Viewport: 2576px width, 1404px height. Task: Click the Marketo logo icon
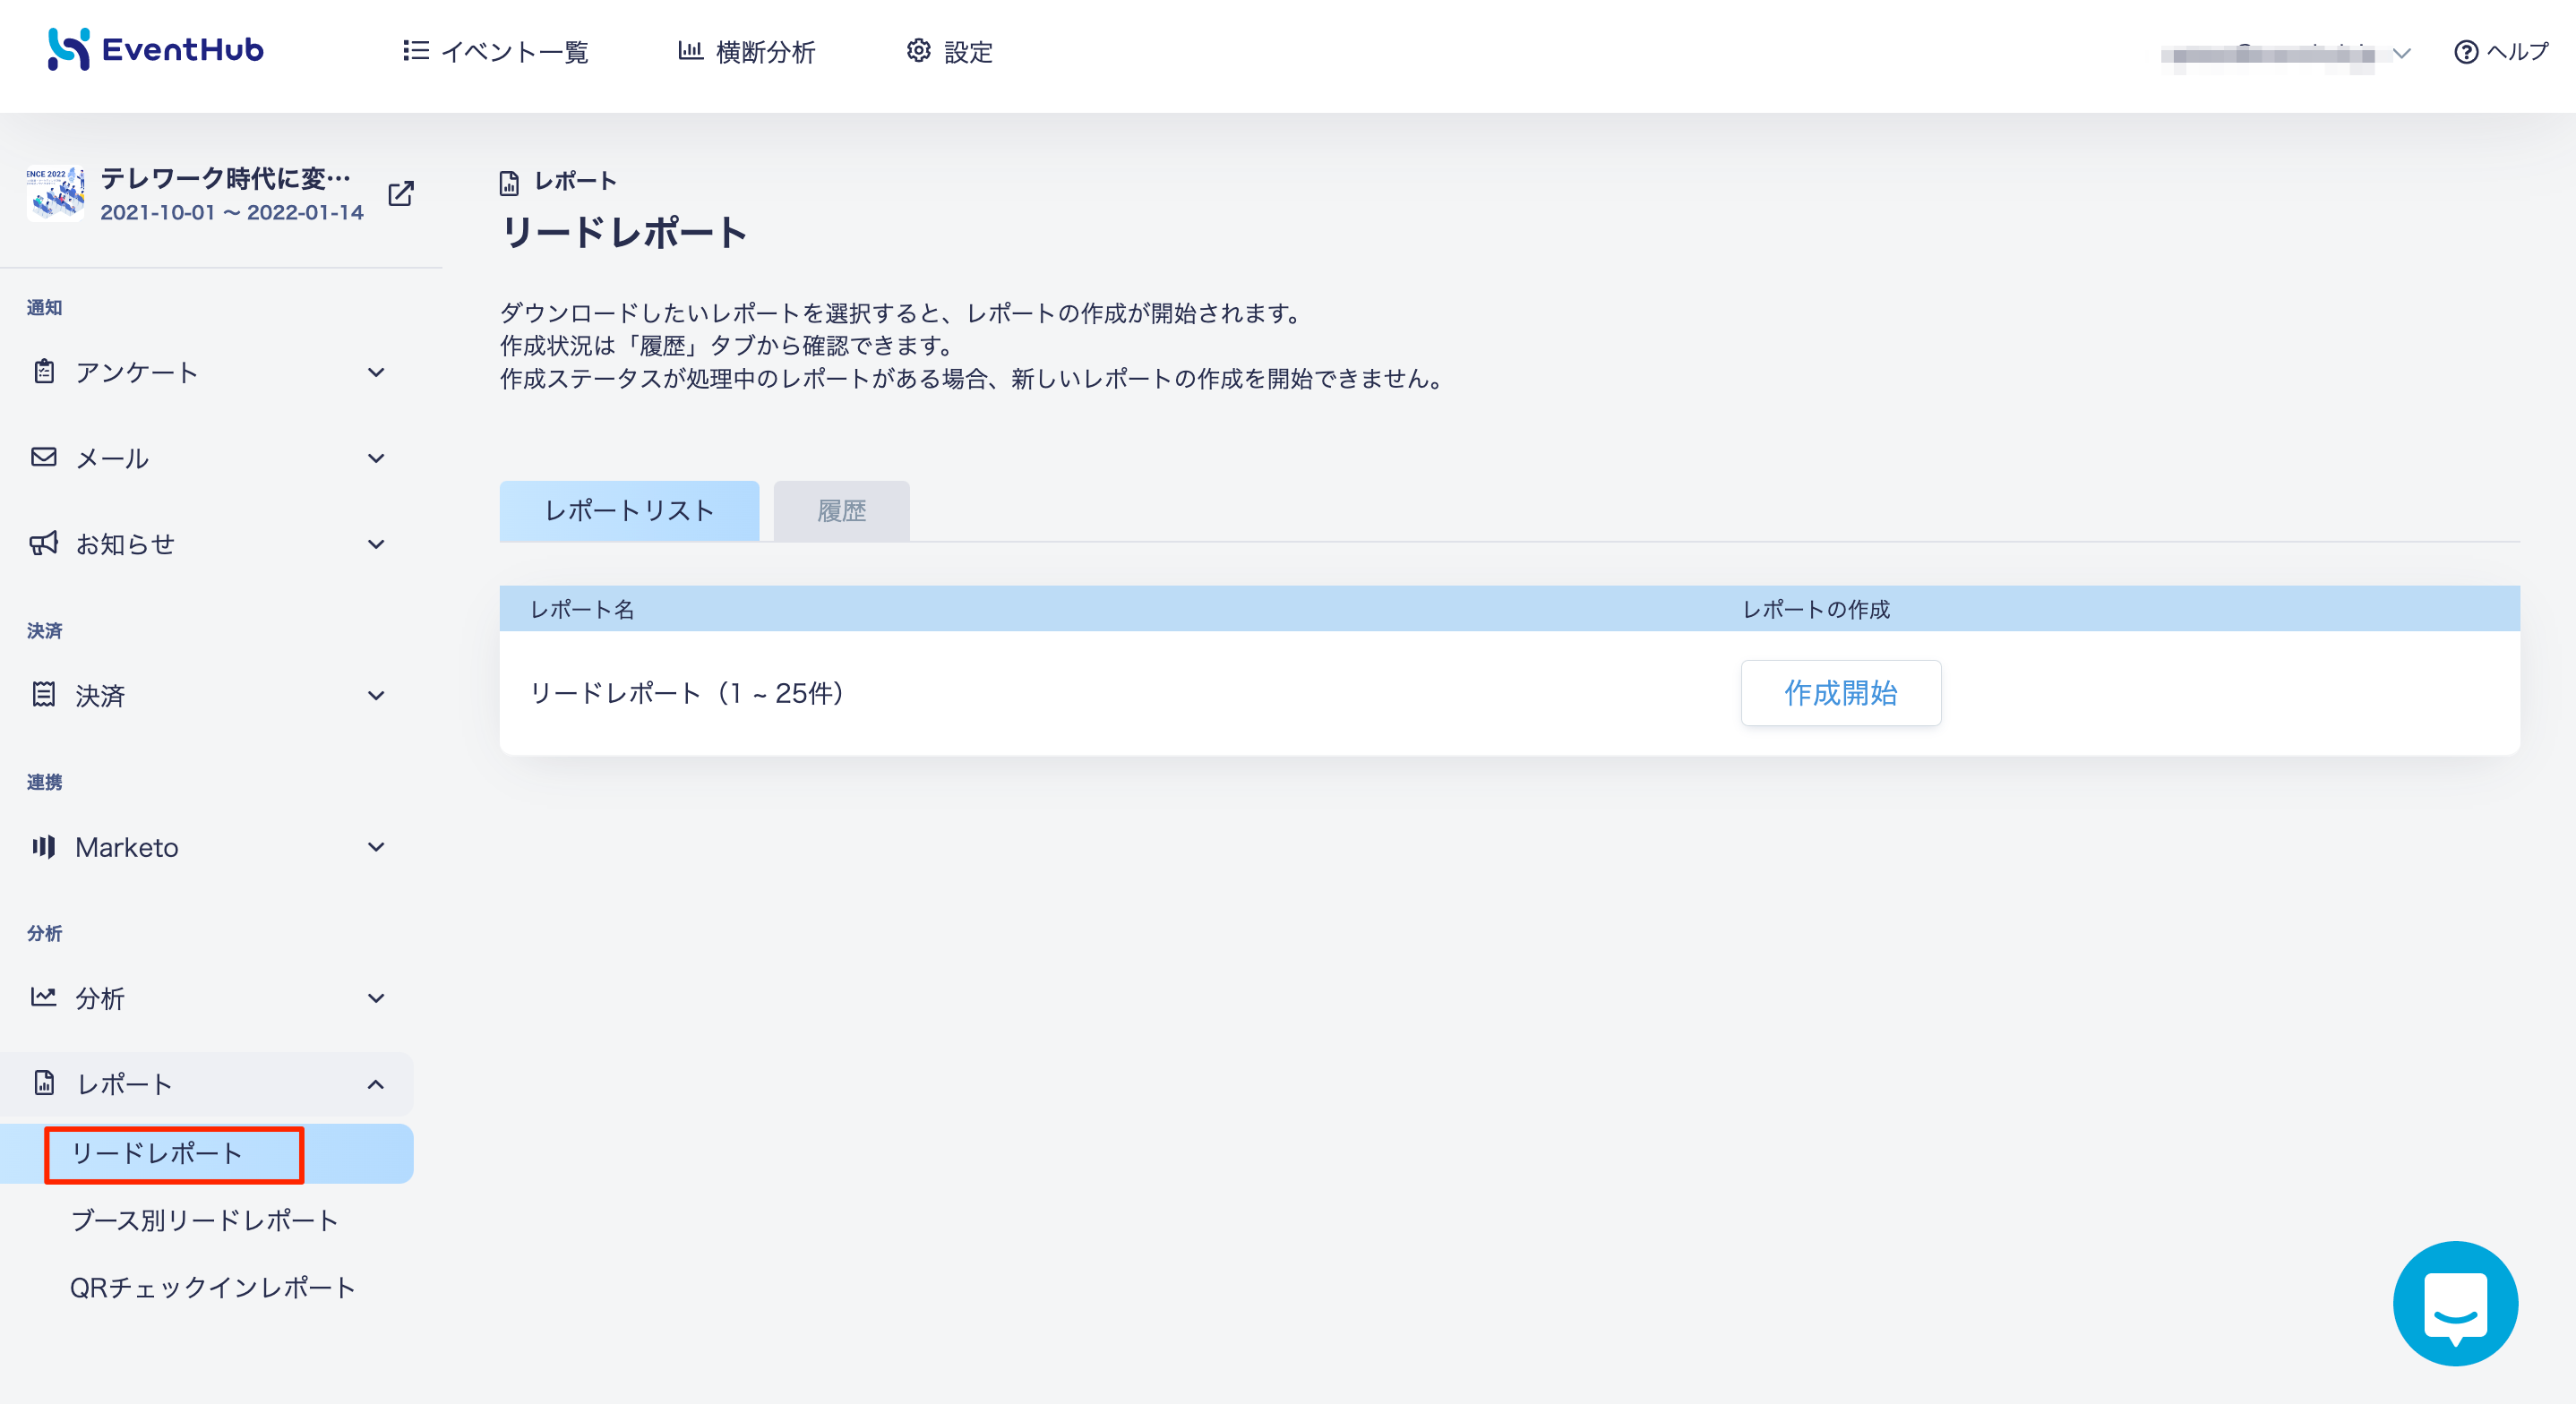coord(44,846)
